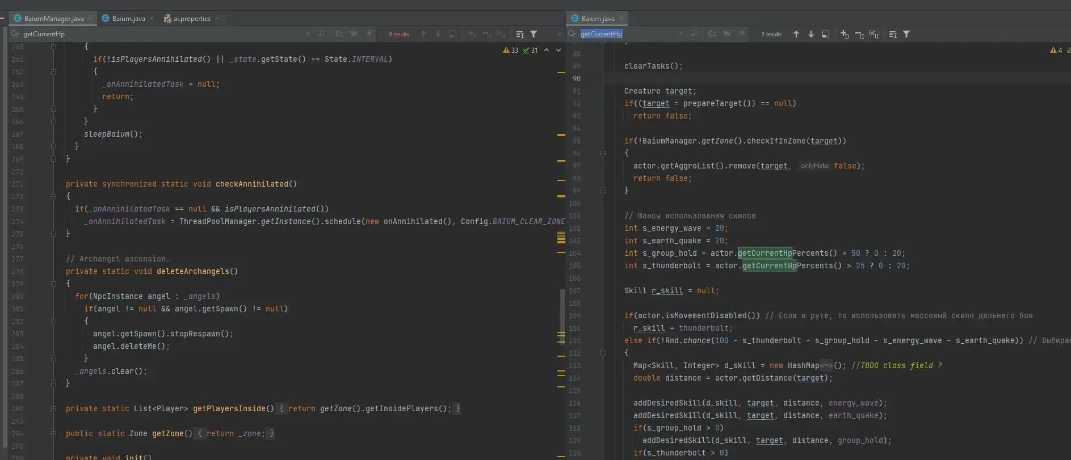Close right pane Baium.java tab

click(x=621, y=19)
